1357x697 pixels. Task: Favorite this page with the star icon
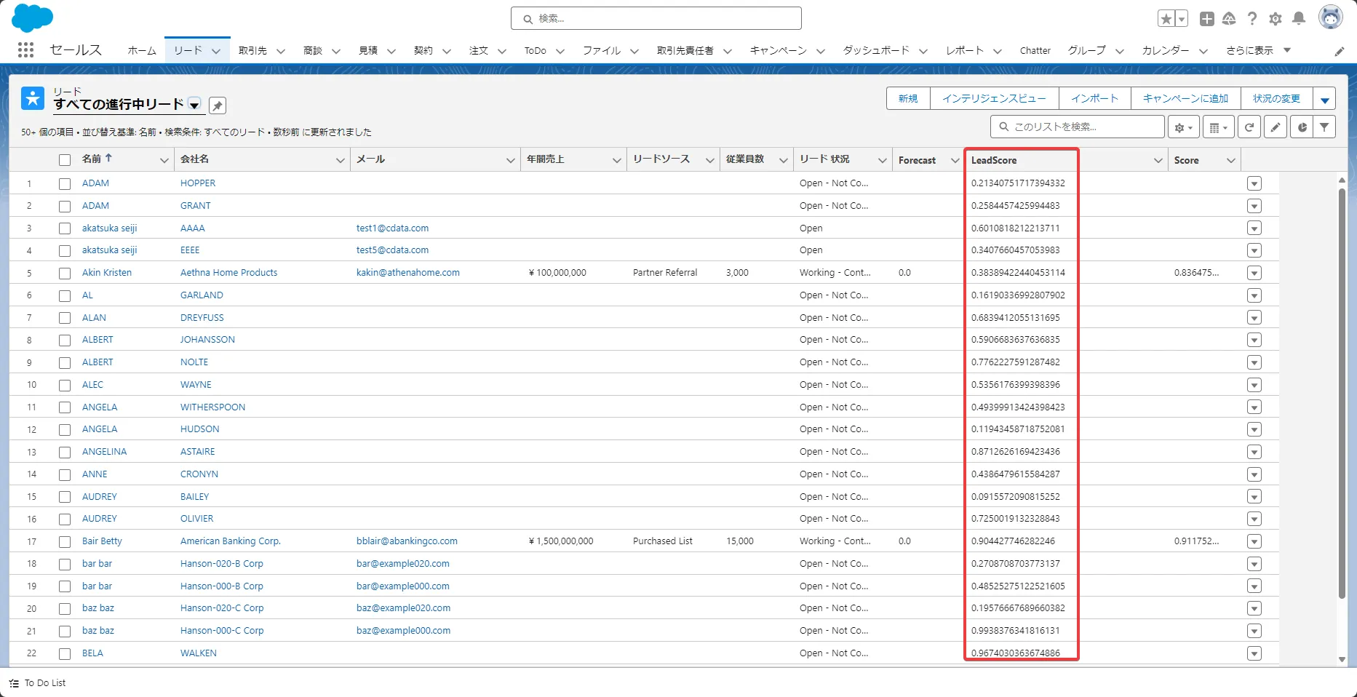(x=1166, y=17)
